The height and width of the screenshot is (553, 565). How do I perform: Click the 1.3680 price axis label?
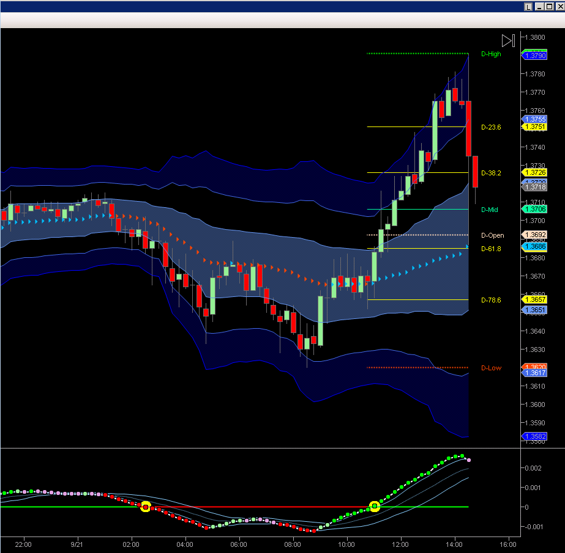(x=535, y=258)
